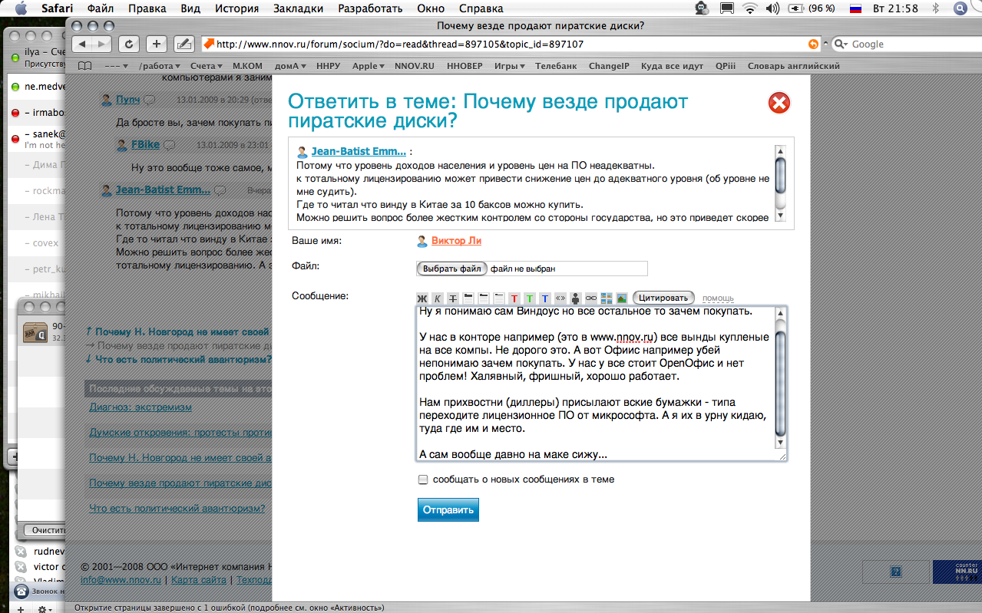Insert blue colored text icon

tap(545, 298)
